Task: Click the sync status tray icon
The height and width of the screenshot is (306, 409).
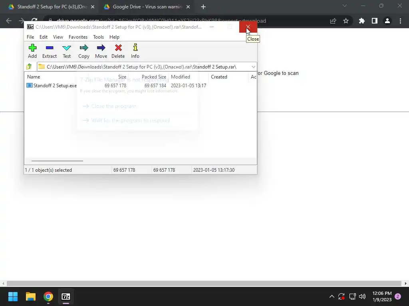Action: (x=341, y=296)
